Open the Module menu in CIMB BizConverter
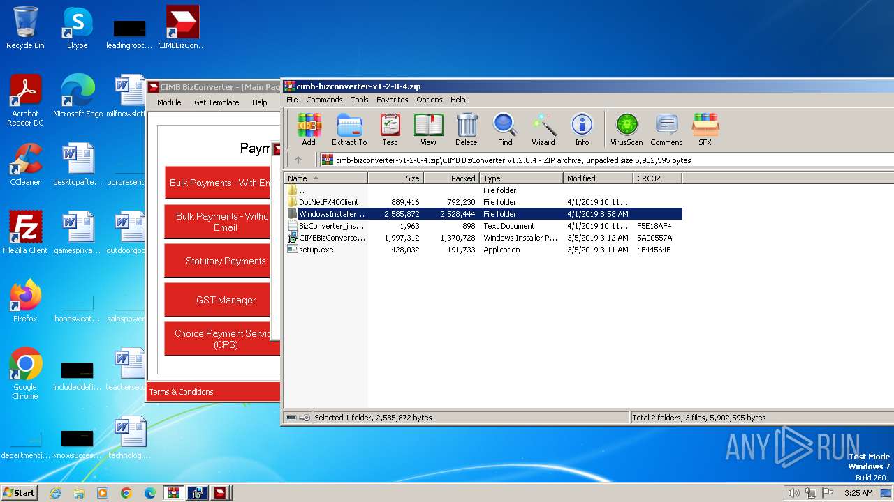Screen dimensions: 894x502 coord(169,102)
